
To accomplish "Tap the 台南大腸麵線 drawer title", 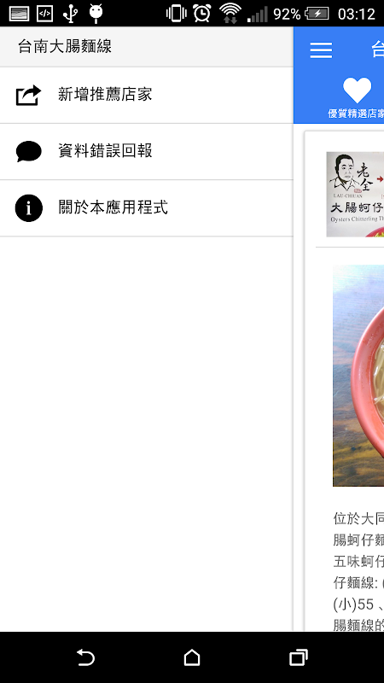I will 65,46.
